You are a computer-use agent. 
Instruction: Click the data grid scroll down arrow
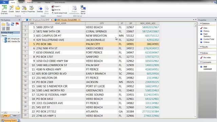tap(195, 117)
